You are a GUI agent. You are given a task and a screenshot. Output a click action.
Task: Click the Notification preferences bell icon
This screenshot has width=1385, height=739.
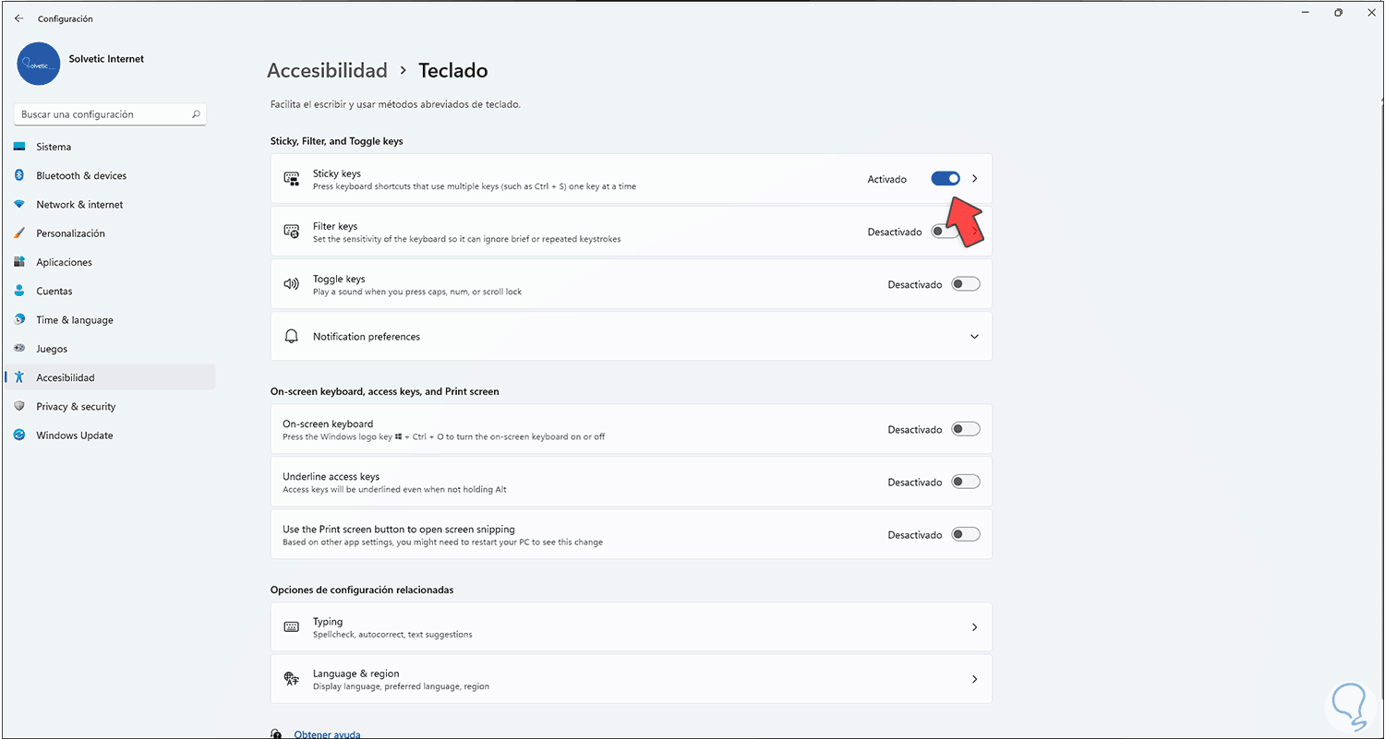click(x=292, y=337)
